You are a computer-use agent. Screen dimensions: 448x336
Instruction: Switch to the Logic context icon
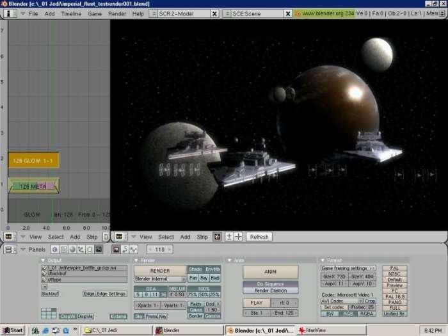(x=55, y=250)
